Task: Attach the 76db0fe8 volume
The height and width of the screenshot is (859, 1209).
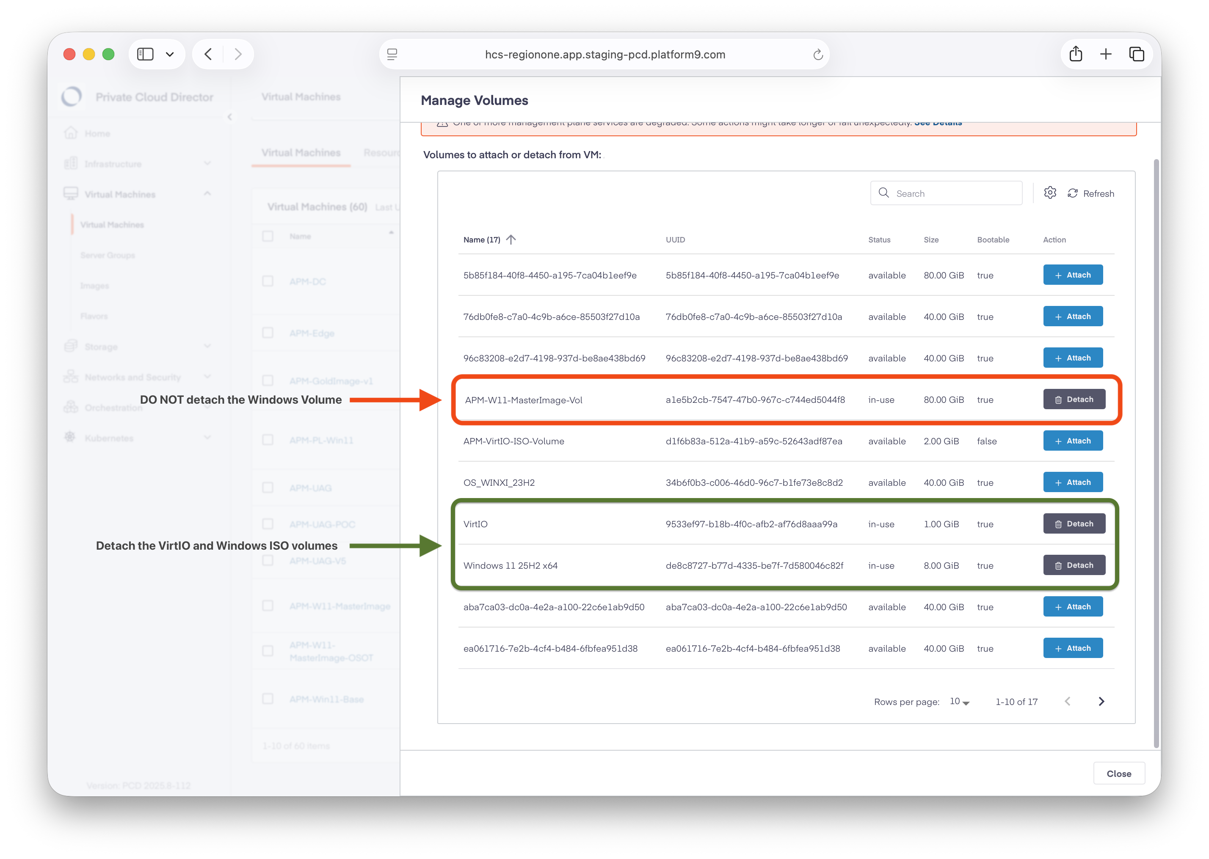Action: click(1073, 317)
